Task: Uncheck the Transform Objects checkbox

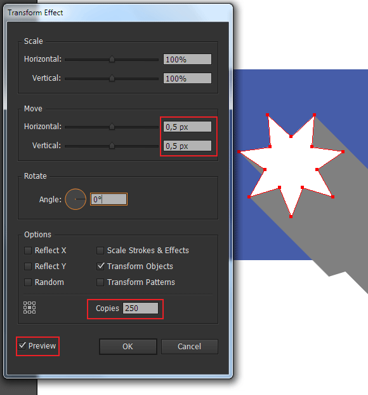Action: point(100,267)
